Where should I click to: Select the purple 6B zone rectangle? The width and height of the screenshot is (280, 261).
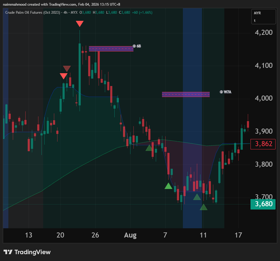coord(111,49)
